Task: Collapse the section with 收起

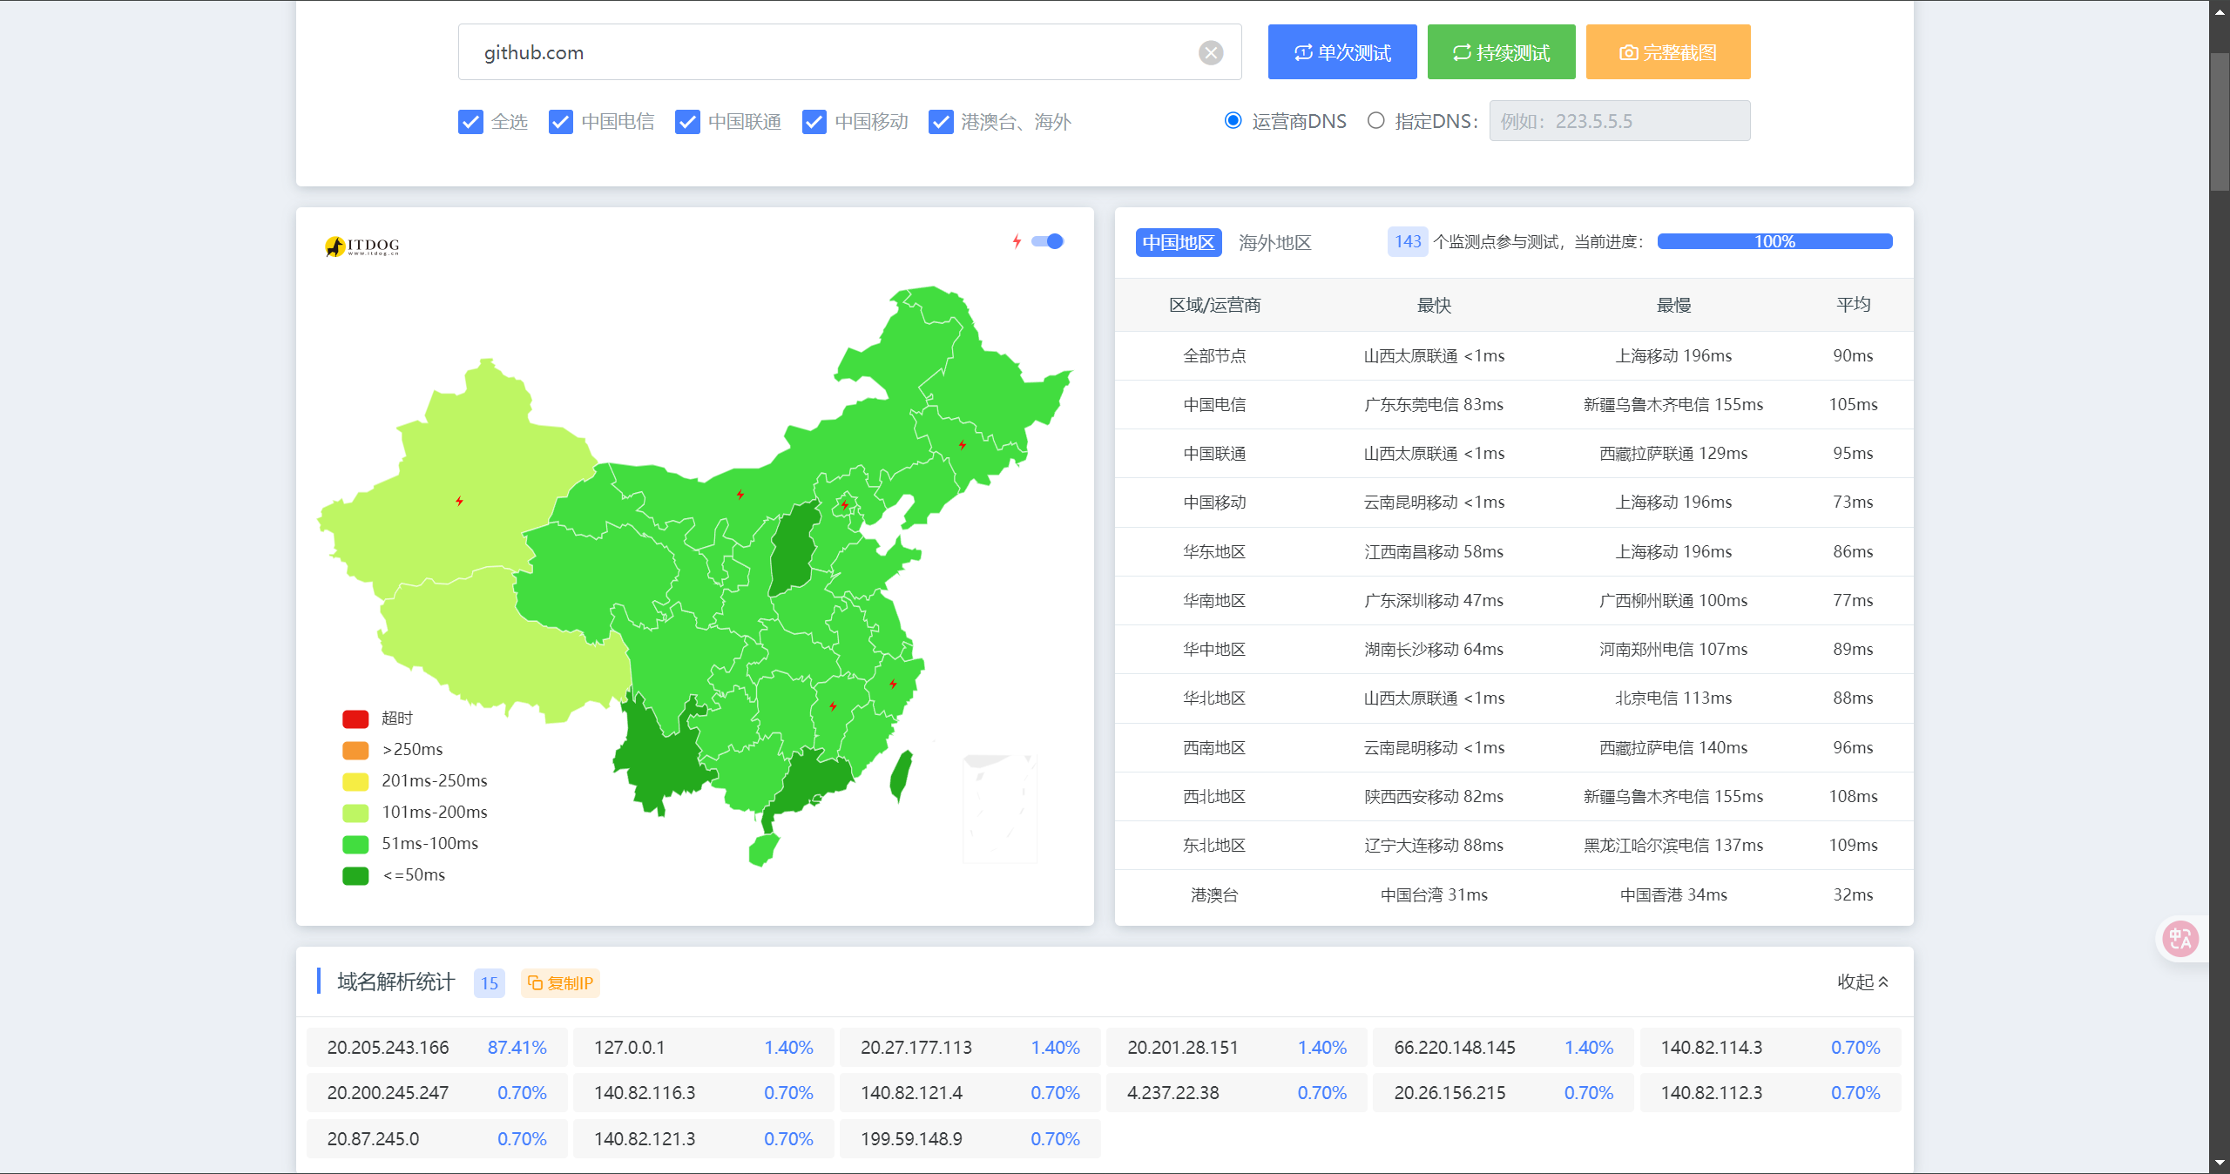Action: pyautogui.click(x=1863, y=982)
